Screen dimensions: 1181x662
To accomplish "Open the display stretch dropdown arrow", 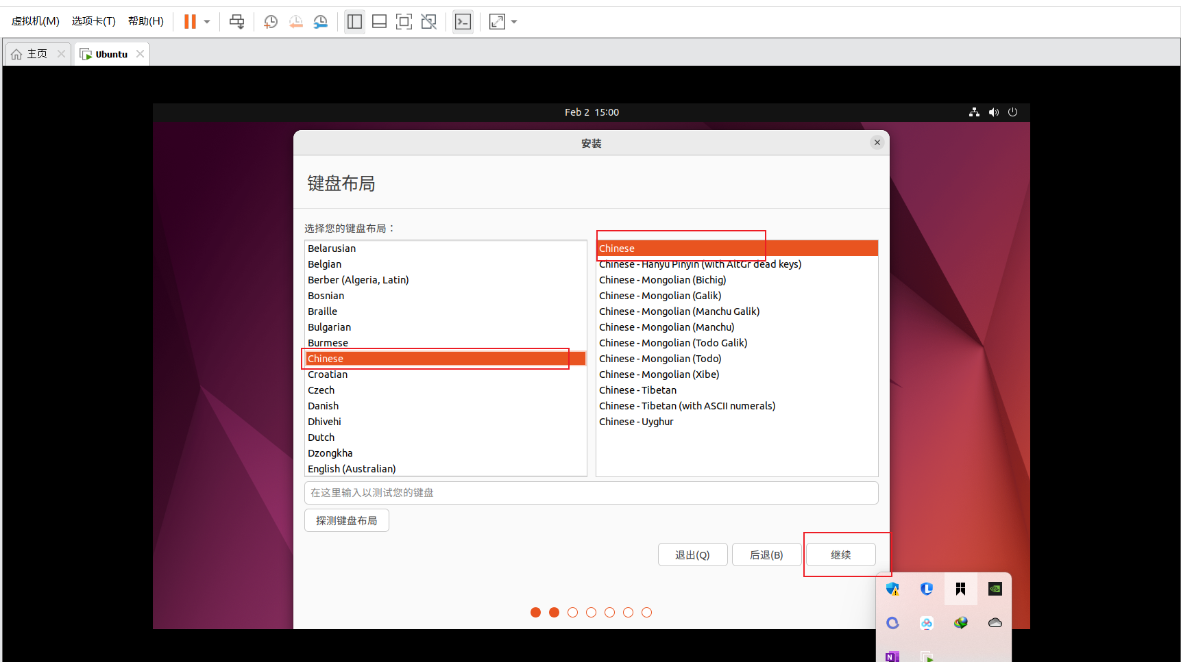I will coord(514,21).
